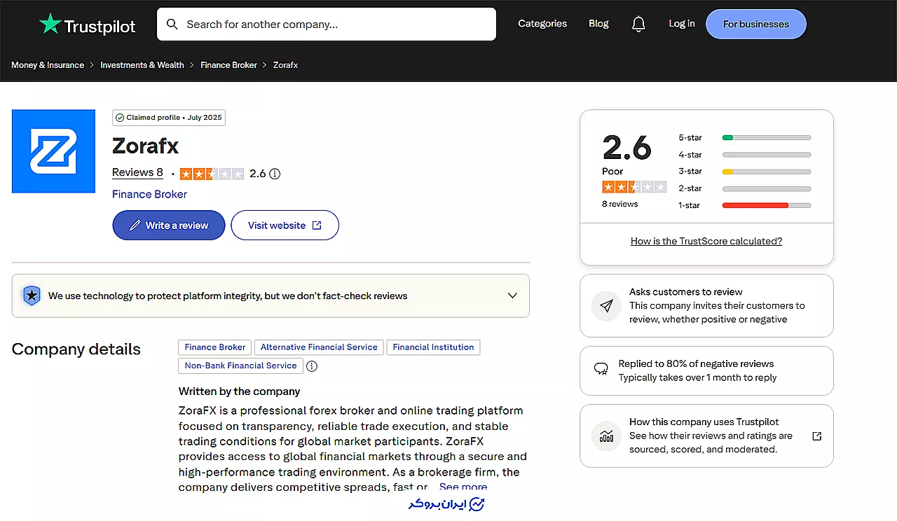The width and height of the screenshot is (897, 521).
Task: Click the Zorafx breadcrumb
Action: point(286,65)
